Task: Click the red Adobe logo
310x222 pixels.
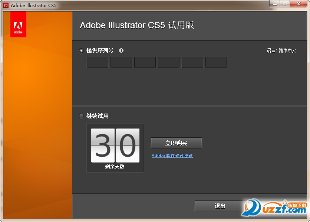Action: [x=18, y=24]
